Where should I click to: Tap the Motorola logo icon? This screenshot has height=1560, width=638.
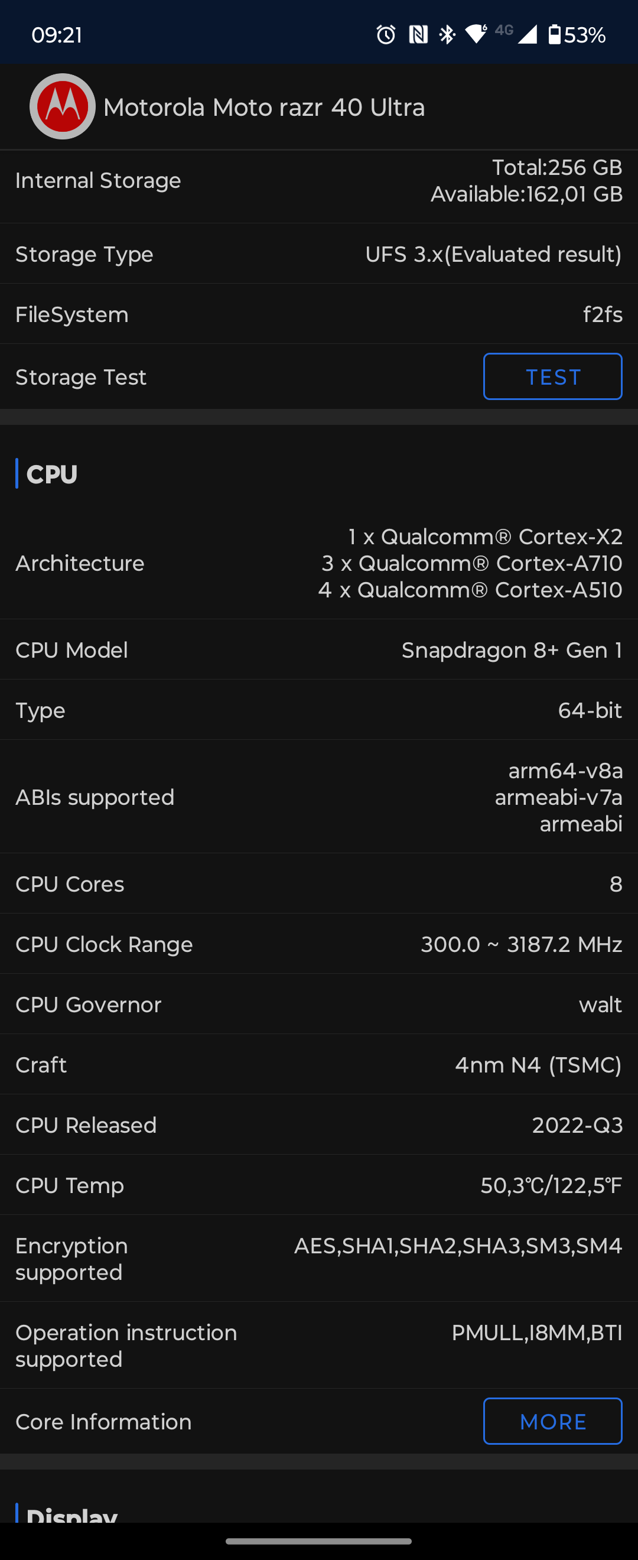coord(63,106)
